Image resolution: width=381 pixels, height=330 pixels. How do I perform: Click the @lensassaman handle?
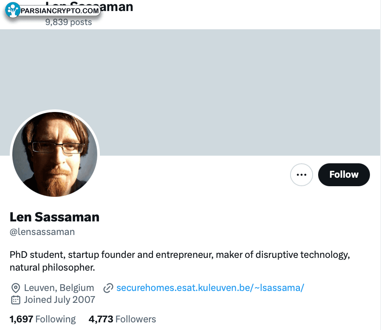coord(42,232)
